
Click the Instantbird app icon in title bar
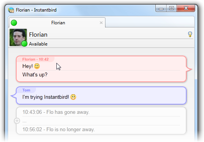(11, 10)
